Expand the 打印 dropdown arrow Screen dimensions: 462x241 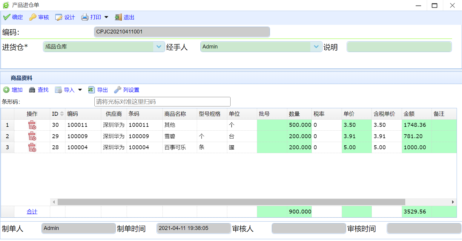(106, 17)
